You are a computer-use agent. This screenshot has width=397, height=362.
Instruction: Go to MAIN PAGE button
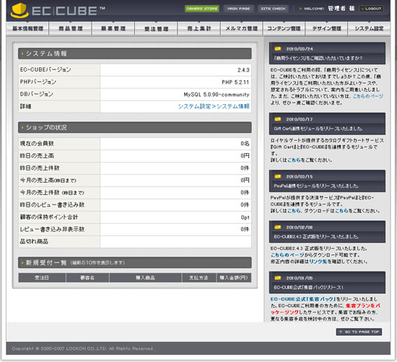point(238,9)
